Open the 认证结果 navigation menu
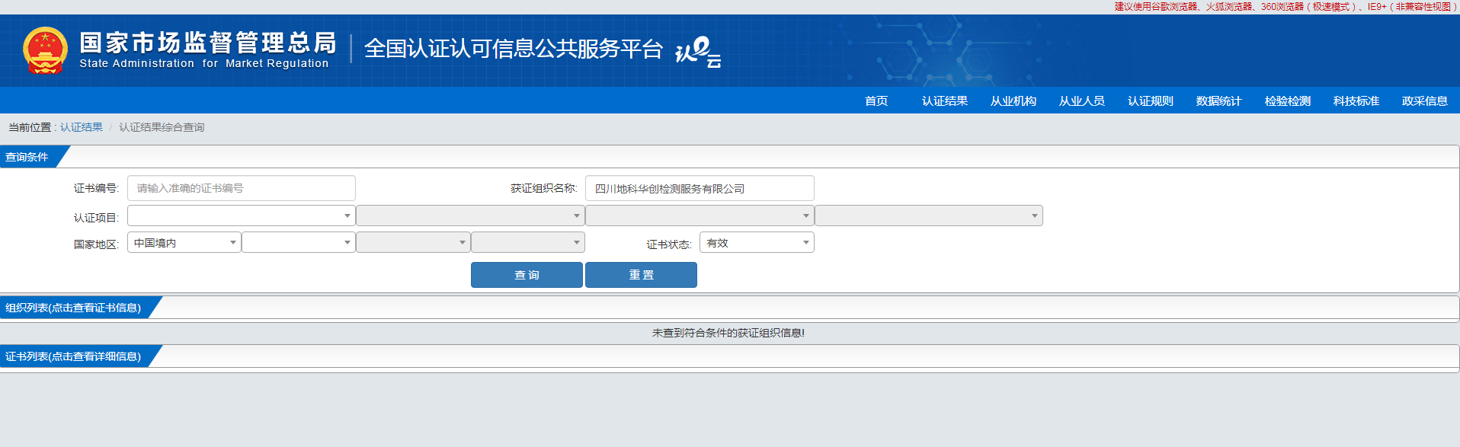This screenshot has width=1460, height=447. pos(945,101)
